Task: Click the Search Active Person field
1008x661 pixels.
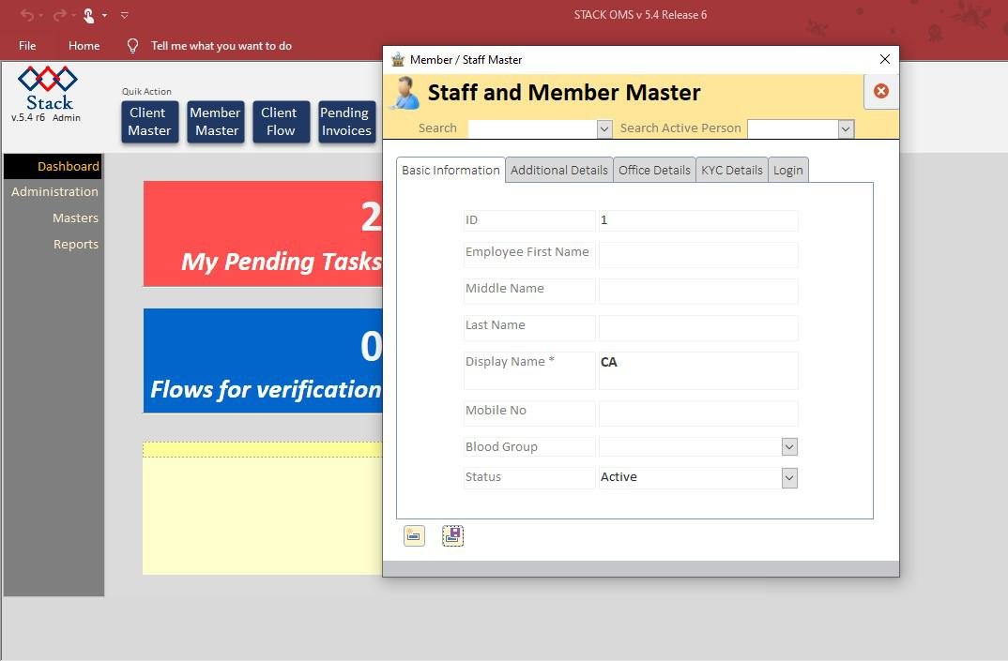Action: [793, 129]
